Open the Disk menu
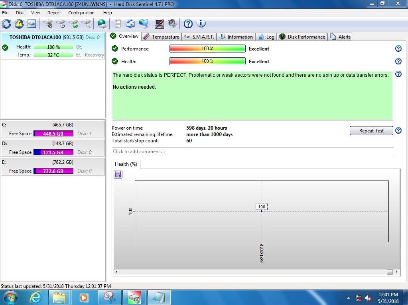 pos(20,13)
